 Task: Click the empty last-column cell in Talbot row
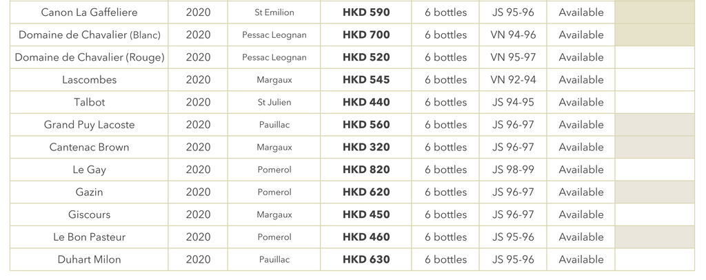coord(654,102)
